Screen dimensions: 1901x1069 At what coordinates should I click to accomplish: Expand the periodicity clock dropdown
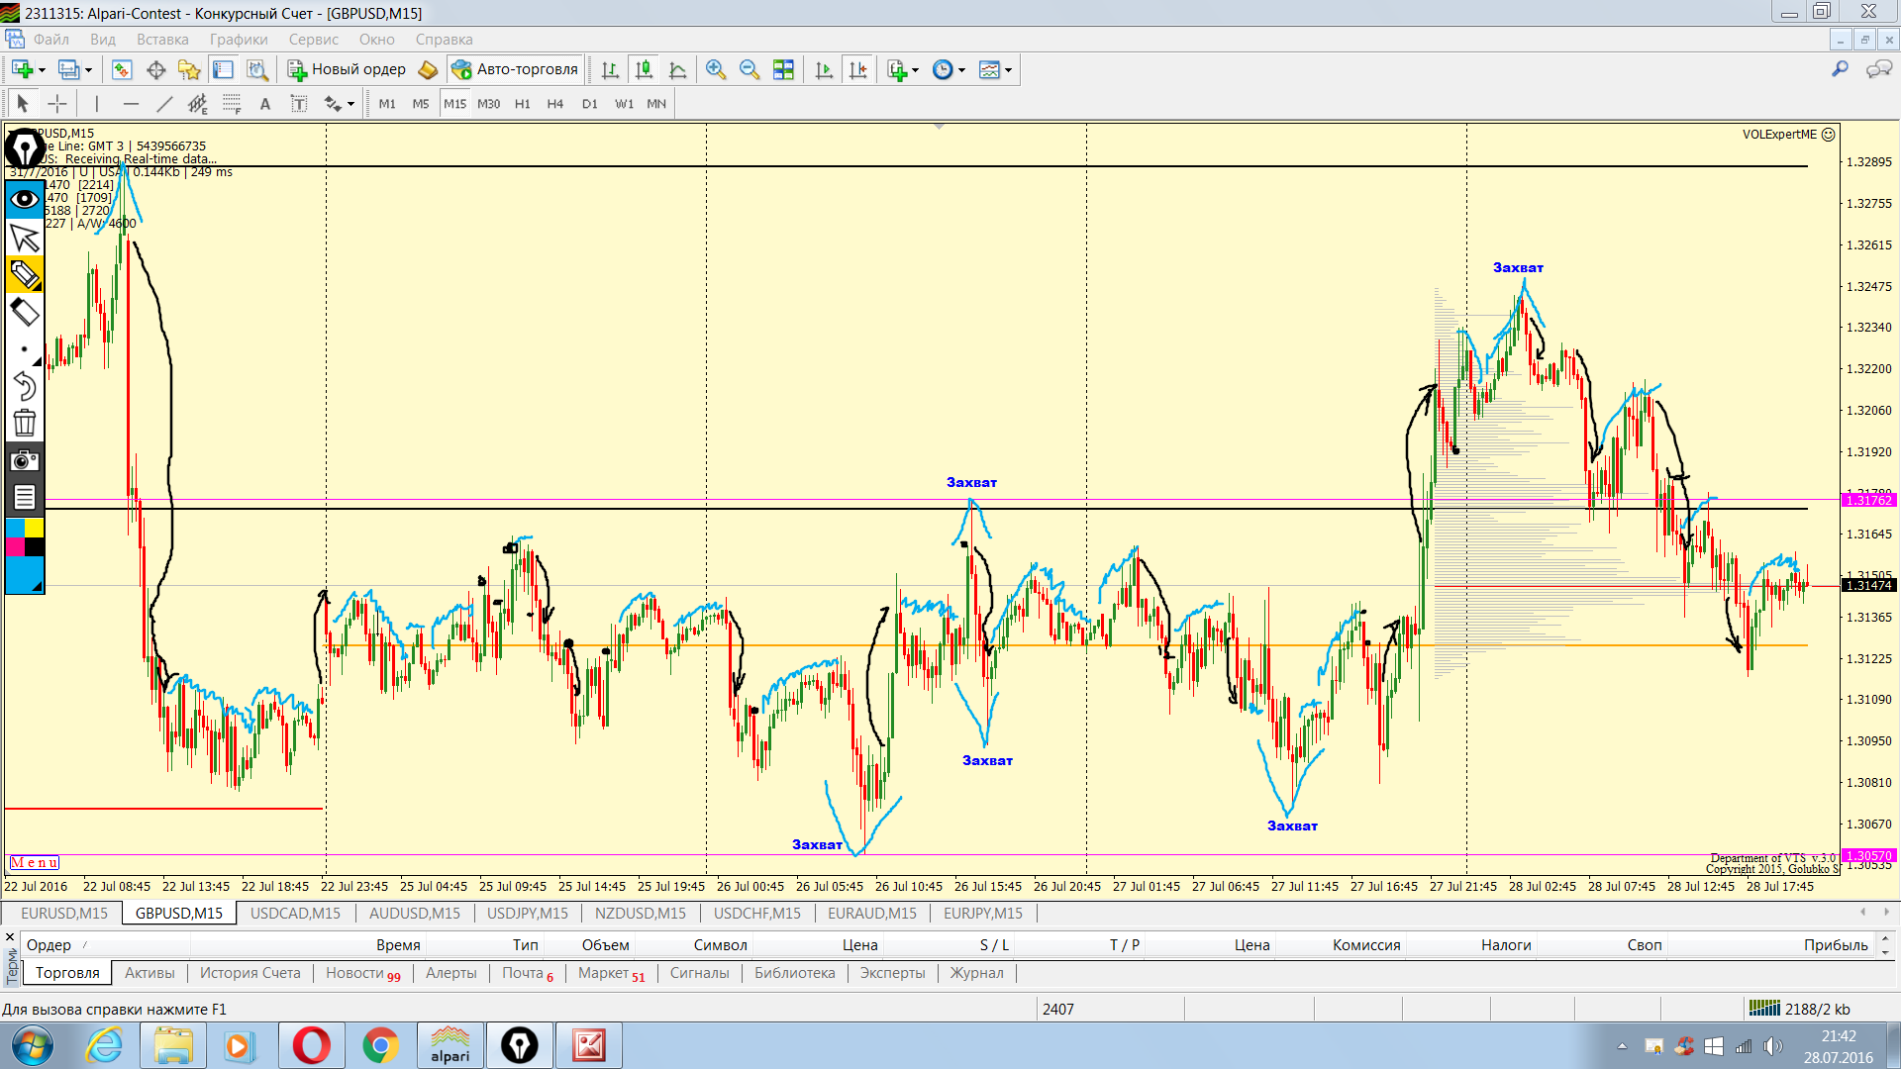961,70
